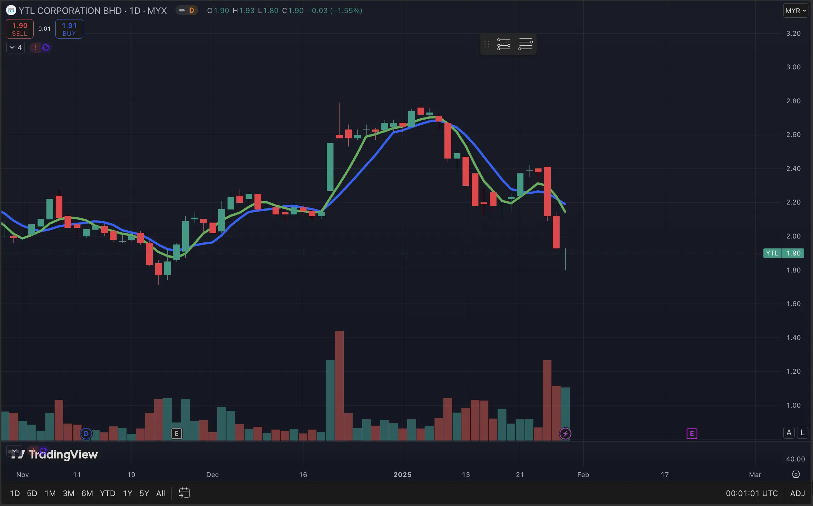Image resolution: width=813 pixels, height=506 pixels.
Task: Click the TradingView logo
Action: pyautogui.click(x=53, y=454)
